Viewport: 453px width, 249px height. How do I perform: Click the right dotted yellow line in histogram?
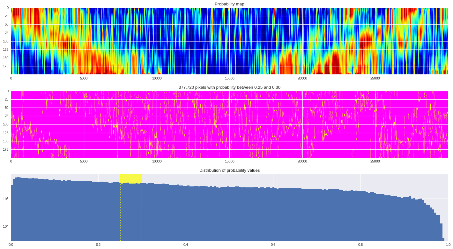[x=142, y=211]
